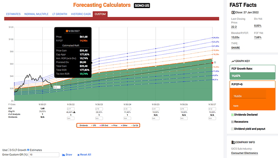
Task: Click the 9/30/22 FCF input field
Action: coord(71,109)
